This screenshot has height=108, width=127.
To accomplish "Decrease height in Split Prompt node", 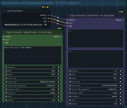I will click(x=70, y=78).
